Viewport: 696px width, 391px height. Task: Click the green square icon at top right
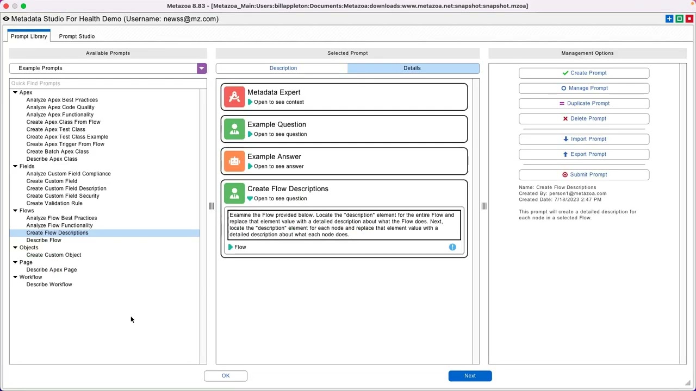679,19
